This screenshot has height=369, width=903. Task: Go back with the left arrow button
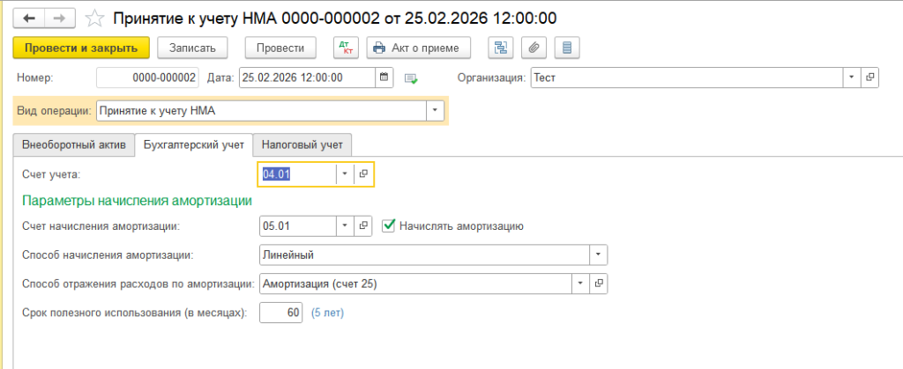(29, 18)
